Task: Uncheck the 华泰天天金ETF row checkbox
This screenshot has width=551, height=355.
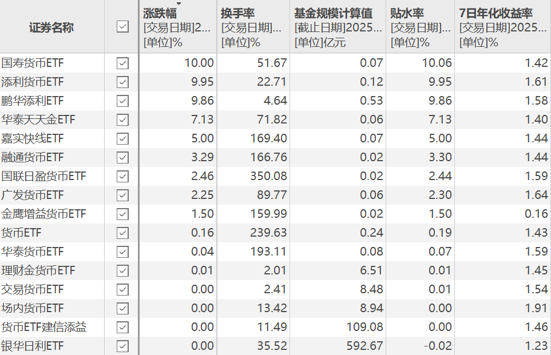Action: 122,119
